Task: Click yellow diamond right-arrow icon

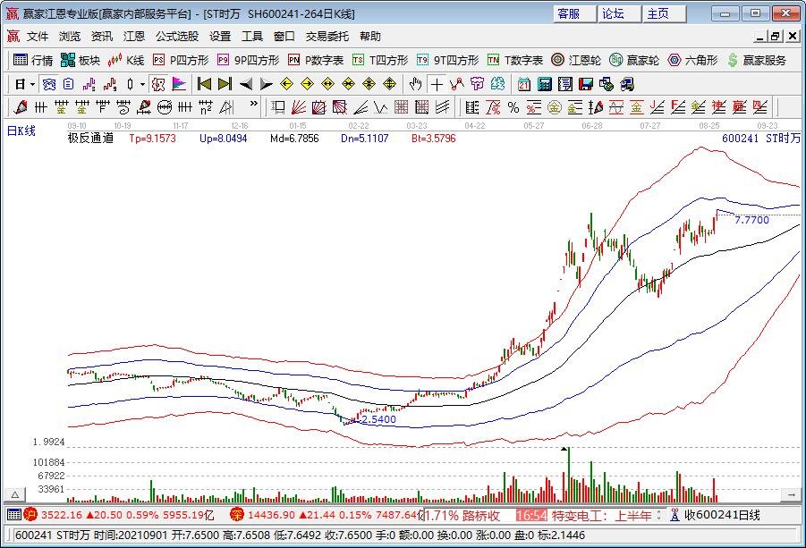Action: click(x=308, y=84)
